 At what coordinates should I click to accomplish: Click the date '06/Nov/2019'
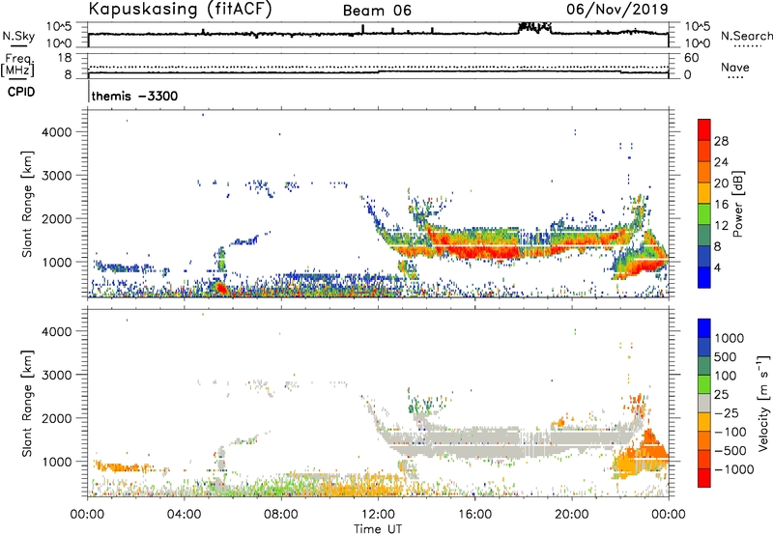pyautogui.click(x=617, y=9)
